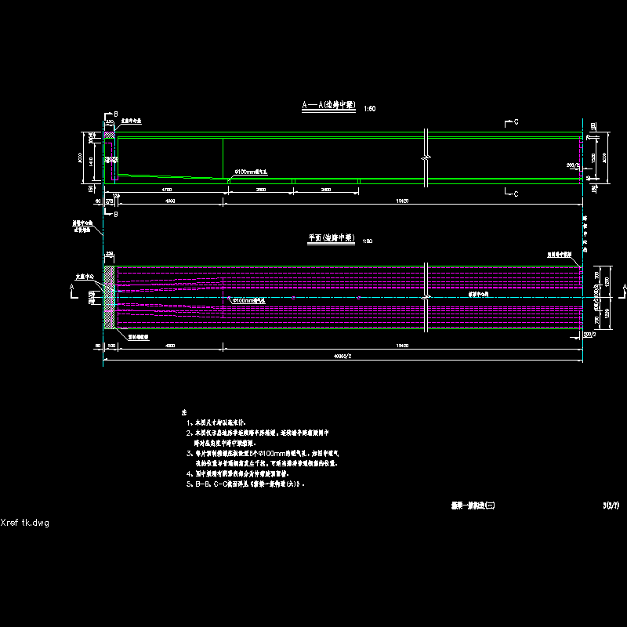Click the vertical '1410' dimension text

(x=91, y=161)
